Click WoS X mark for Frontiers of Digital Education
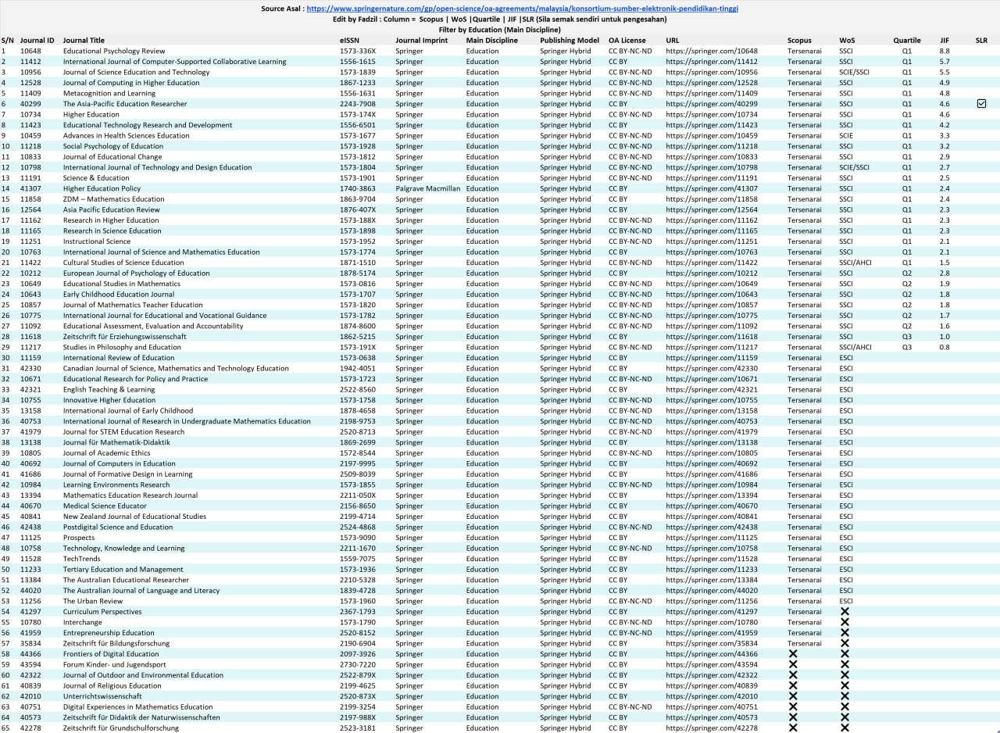The width and height of the screenshot is (1000, 733). [x=845, y=654]
